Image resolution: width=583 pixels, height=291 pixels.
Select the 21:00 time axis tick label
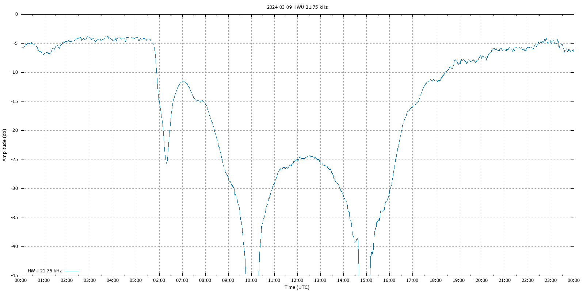(x=504, y=280)
